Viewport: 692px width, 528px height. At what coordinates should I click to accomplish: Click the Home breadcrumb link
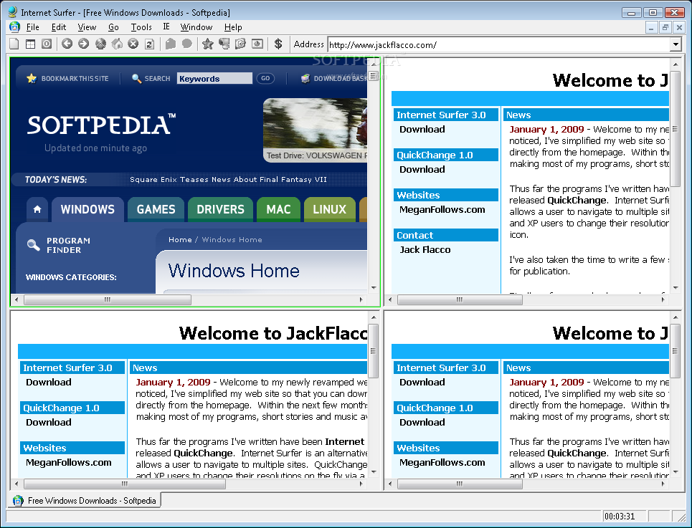coord(180,240)
